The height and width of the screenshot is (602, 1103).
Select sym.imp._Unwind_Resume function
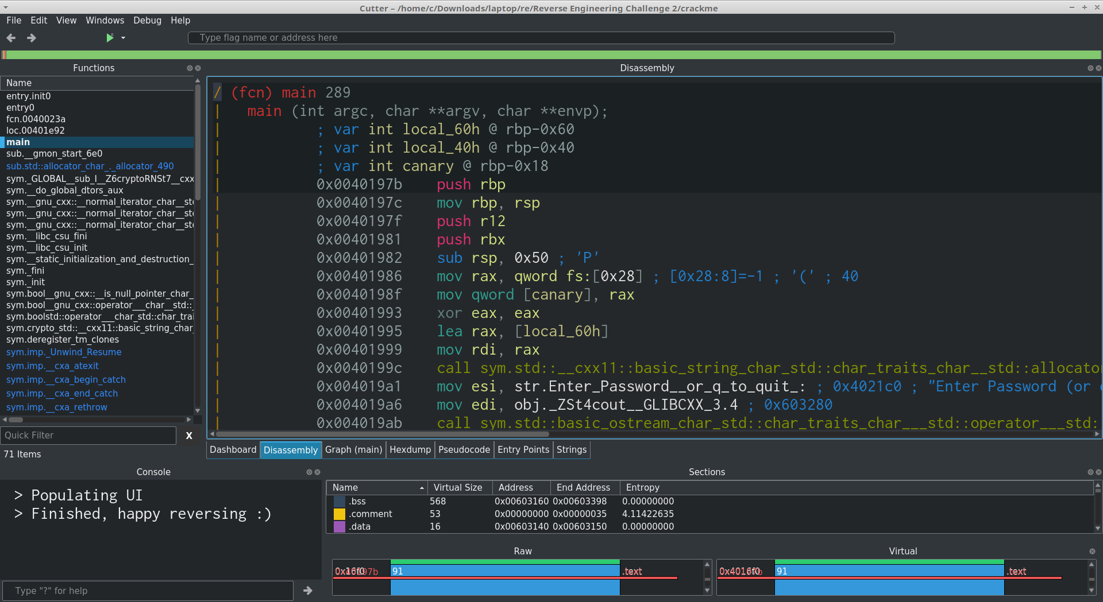(x=97, y=352)
